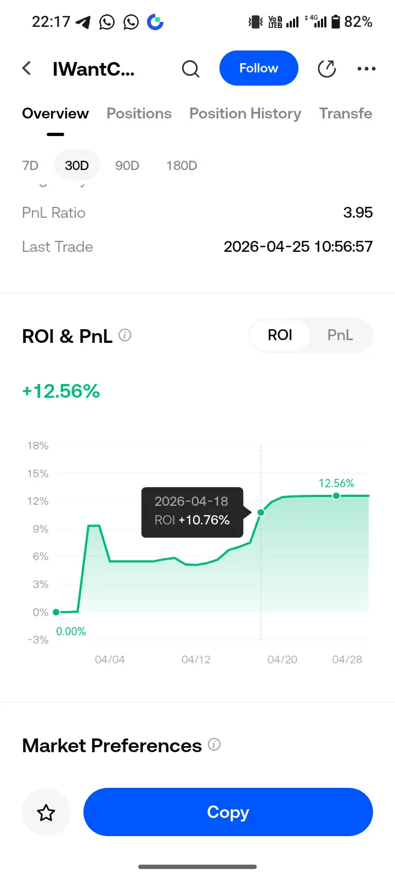
Task: Select the 30D time range
Action: coord(77,166)
